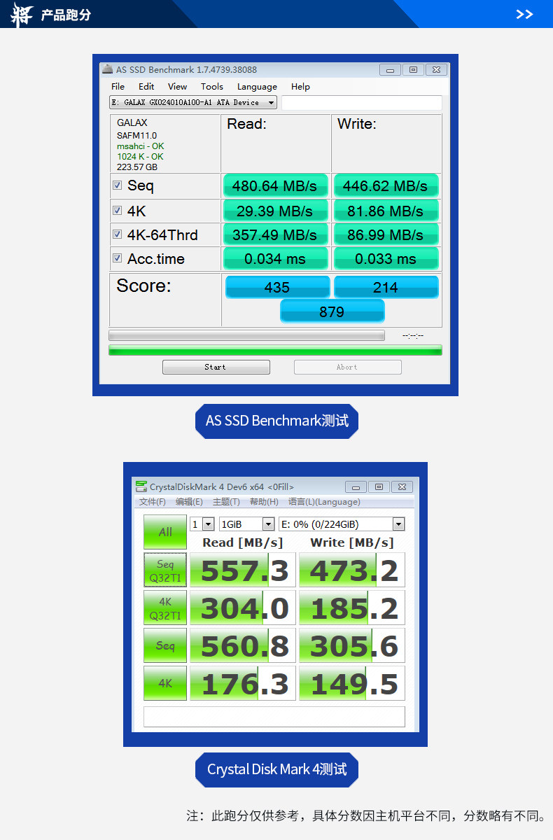The height and width of the screenshot is (840, 553).
Task: Click the Seq read value 480.64 MB/s
Action: pyautogui.click(x=275, y=186)
